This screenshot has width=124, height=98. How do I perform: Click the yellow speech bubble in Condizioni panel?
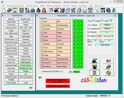pyautogui.click(x=31, y=88)
